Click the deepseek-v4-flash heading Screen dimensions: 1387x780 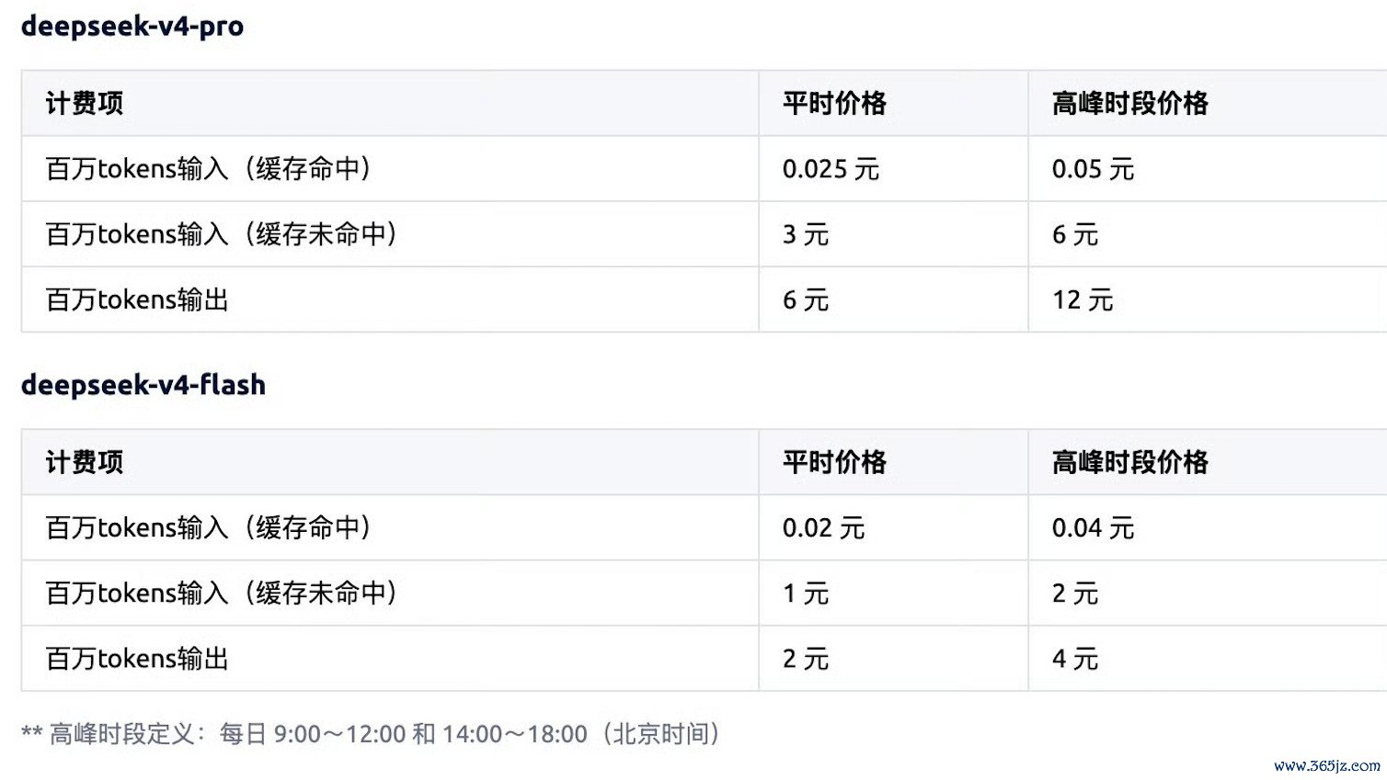[x=143, y=385]
